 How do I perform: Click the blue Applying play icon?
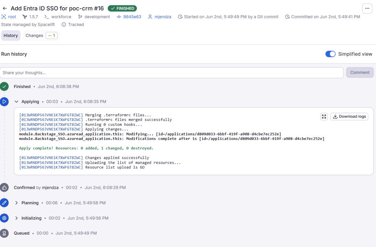4,101
